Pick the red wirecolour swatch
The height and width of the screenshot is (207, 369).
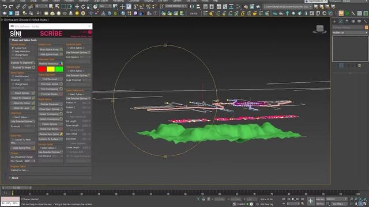point(42,69)
